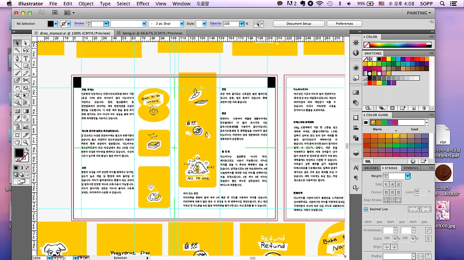Set Round Join corner option
Image resolution: width=464 pixels, height=260 pixels.
click(x=392, y=192)
